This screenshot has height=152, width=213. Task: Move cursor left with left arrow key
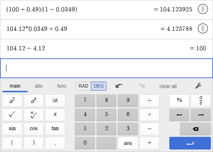[179, 115]
